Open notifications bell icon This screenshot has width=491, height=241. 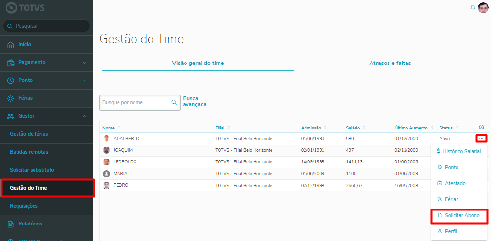tap(473, 8)
